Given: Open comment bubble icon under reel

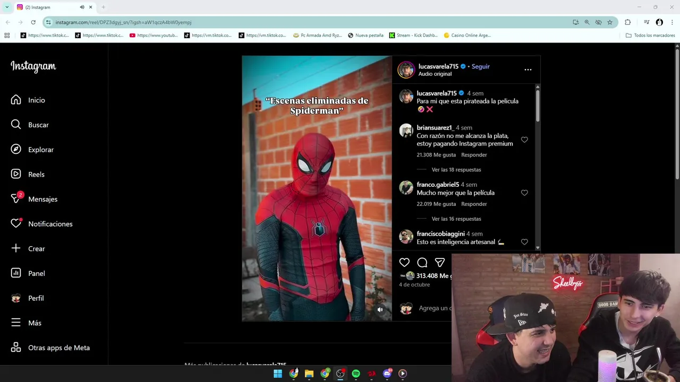Looking at the screenshot, I should point(422,262).
